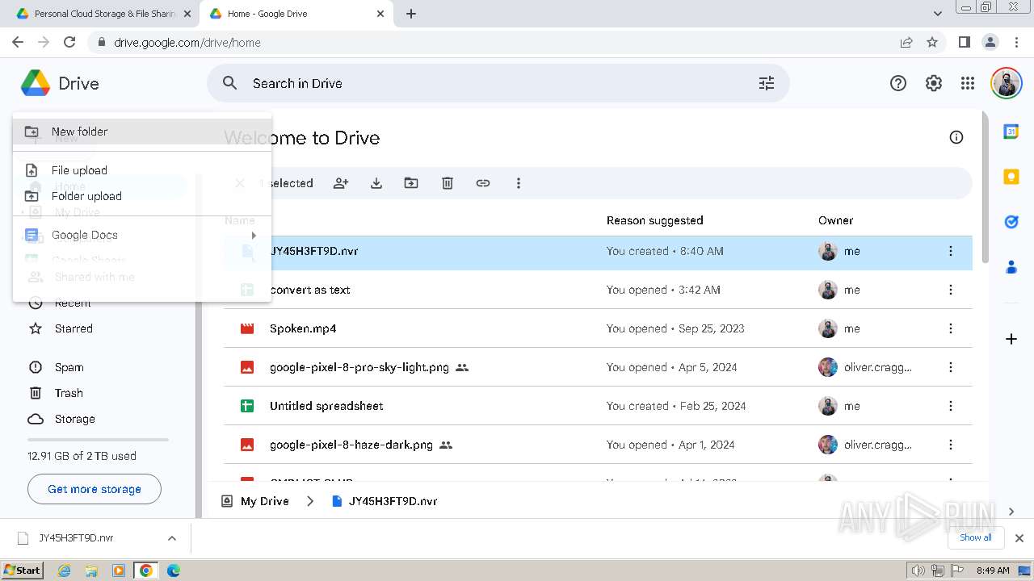Select Untitled spreadsheet file
The width and height of the screenshot is (1034, 581).
tap(598, 406)
